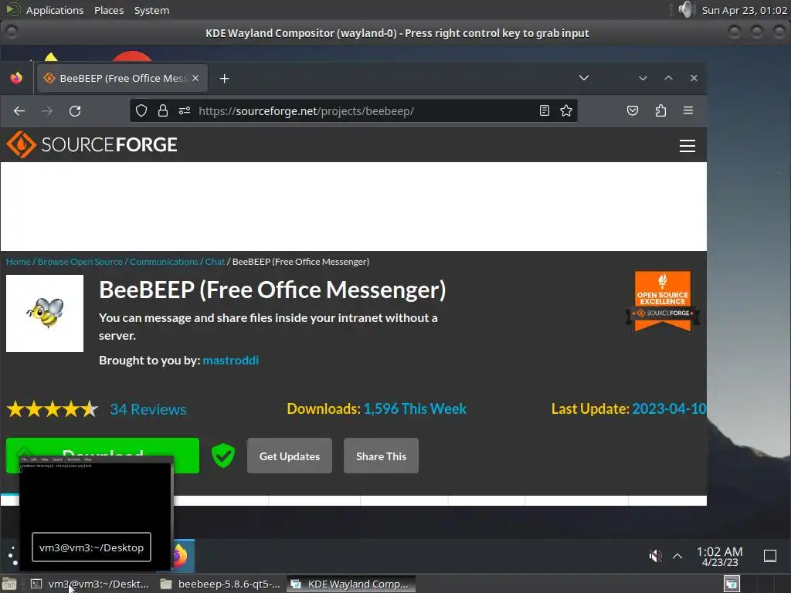Click the 1,596 This Week downloads link
The width and height of the screenshot is (791, 593).
tap(415, 408)
